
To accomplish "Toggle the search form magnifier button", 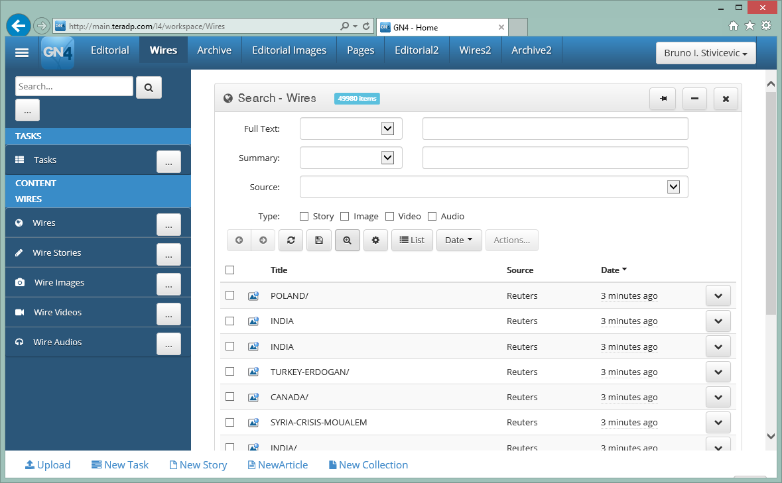I will pyautogui.click(x=347, y=240).
